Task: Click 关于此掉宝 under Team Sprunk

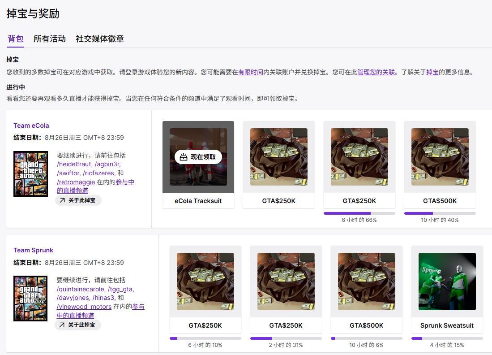Action: [78, 325]
